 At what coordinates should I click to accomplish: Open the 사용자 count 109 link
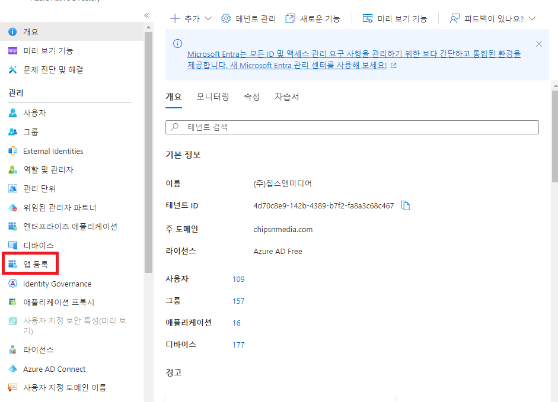238,279
